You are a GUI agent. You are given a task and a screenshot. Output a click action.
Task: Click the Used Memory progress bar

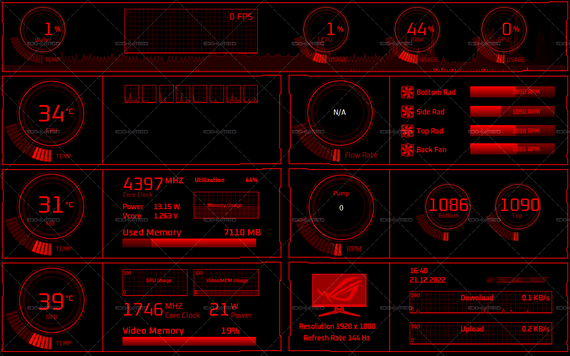[x=190, y=243]
